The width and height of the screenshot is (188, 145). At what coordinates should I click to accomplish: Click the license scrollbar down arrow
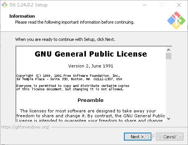coord(168,119)
